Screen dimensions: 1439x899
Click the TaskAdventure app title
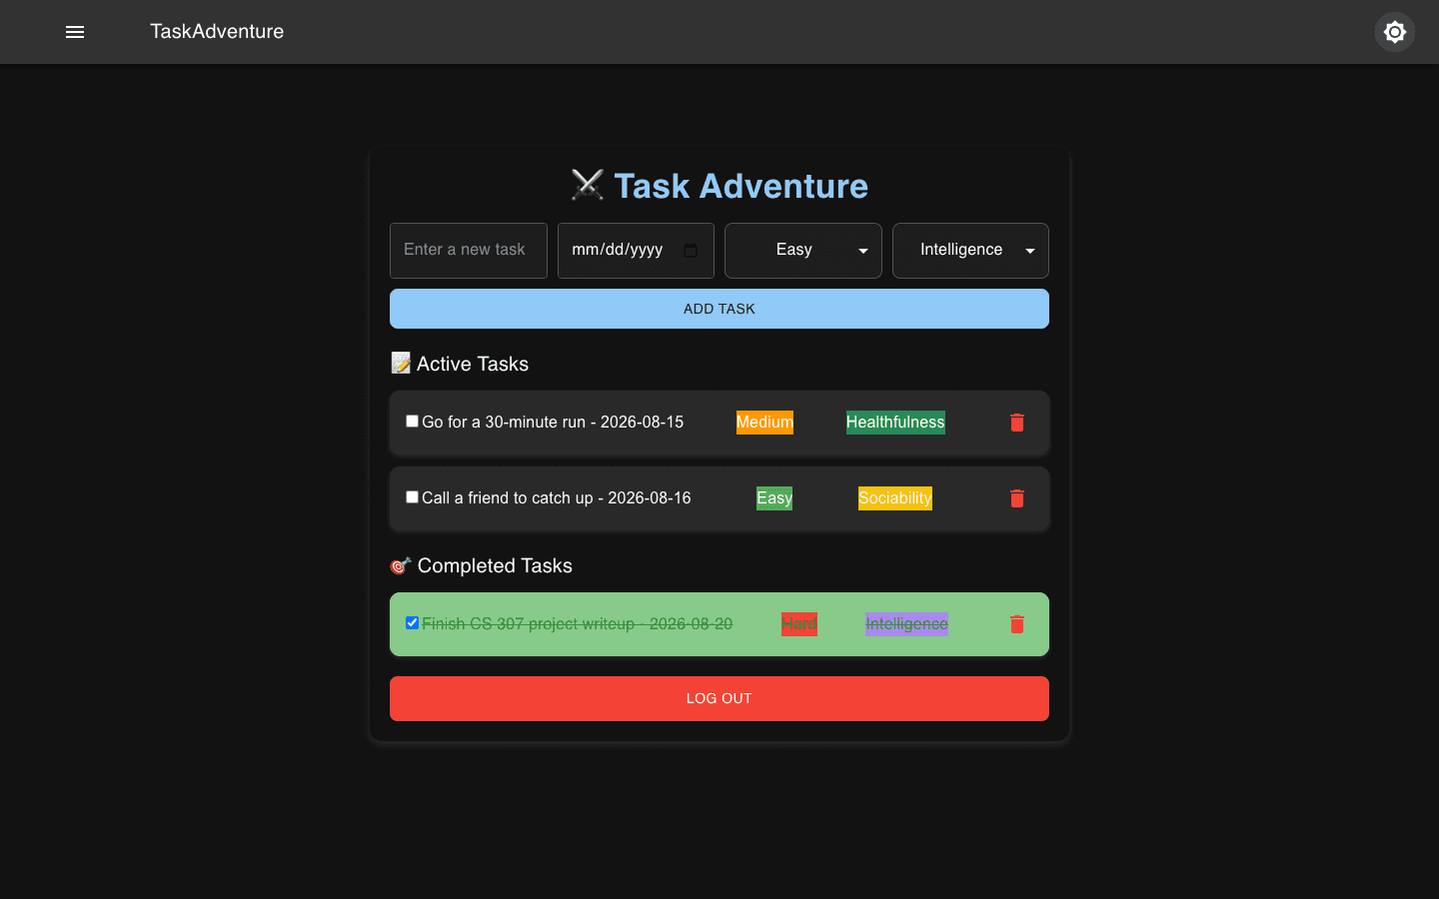click(217, 32)
